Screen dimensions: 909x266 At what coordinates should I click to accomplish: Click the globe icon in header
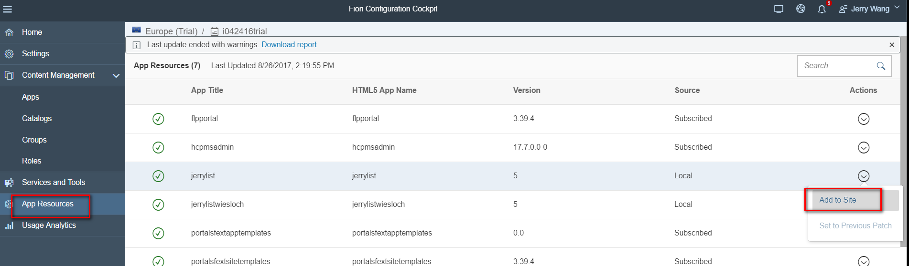(801, 9)
